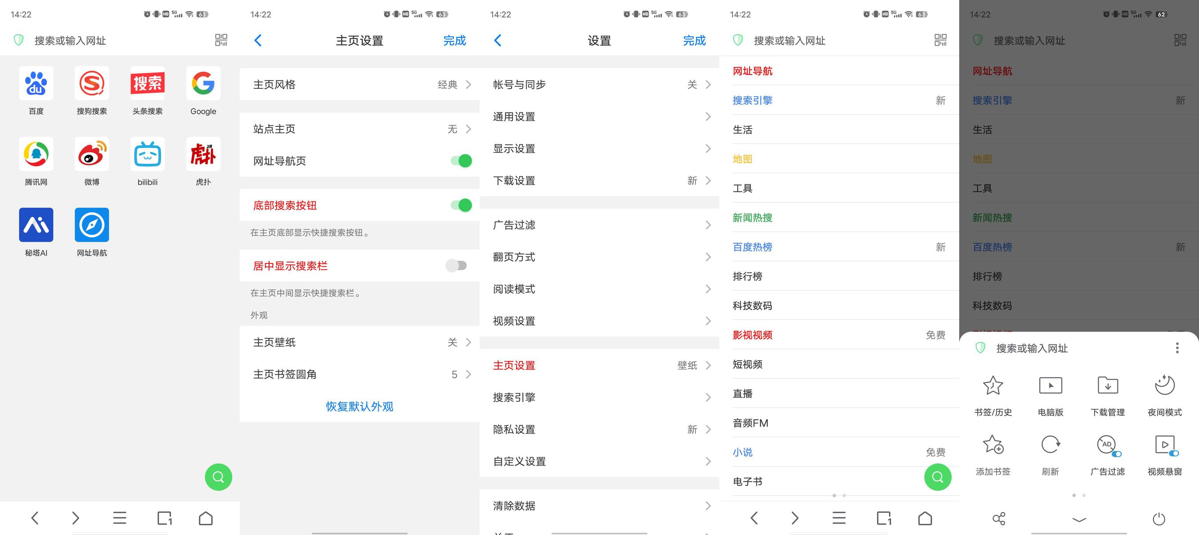Enable the 居中显示搜索栏 switch

456,265
